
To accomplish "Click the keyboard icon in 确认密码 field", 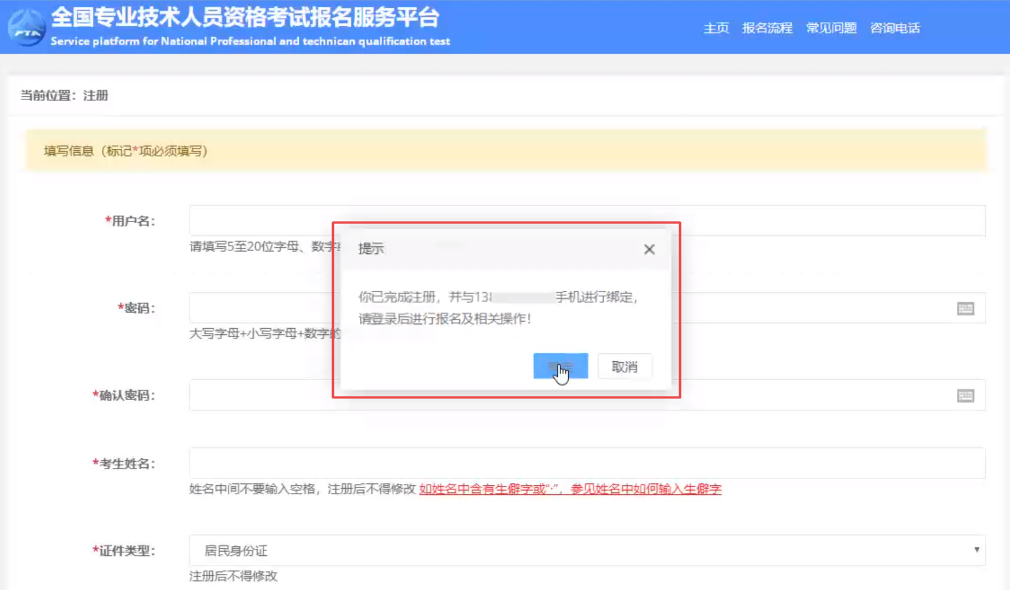I will pyautogui.click(x=965, y=396).
